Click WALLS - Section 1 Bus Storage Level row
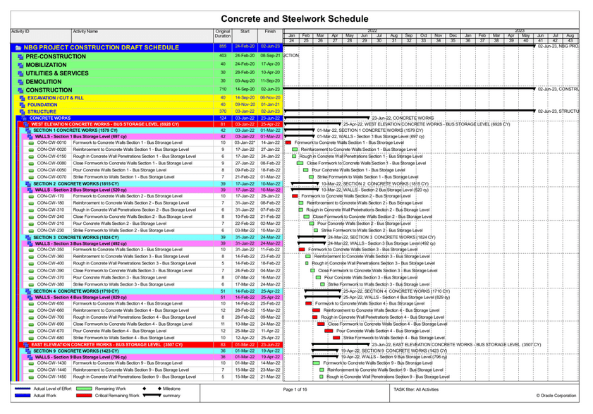This screenshot has height=414, width=593. point(153,137)
